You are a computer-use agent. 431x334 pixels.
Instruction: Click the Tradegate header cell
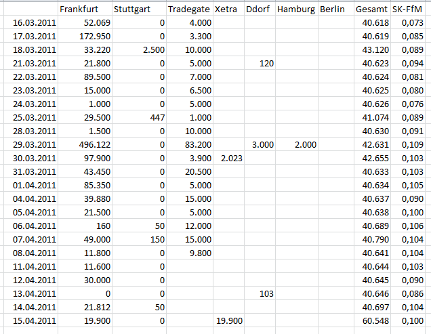point(189,10)
